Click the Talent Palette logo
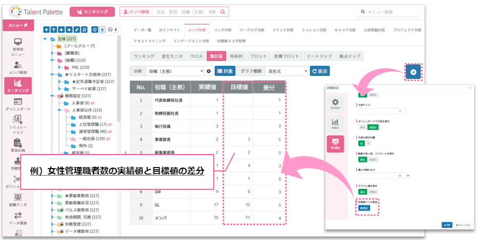The image size is (480, 241). coord(36,12)
